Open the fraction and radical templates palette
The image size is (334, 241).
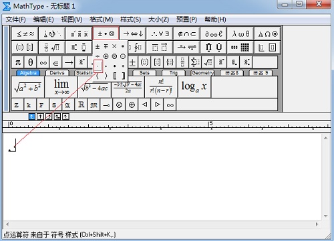52,47
